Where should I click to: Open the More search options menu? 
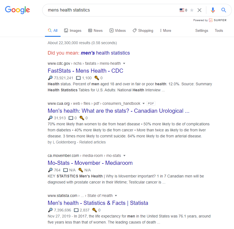(x=165, y=31)
